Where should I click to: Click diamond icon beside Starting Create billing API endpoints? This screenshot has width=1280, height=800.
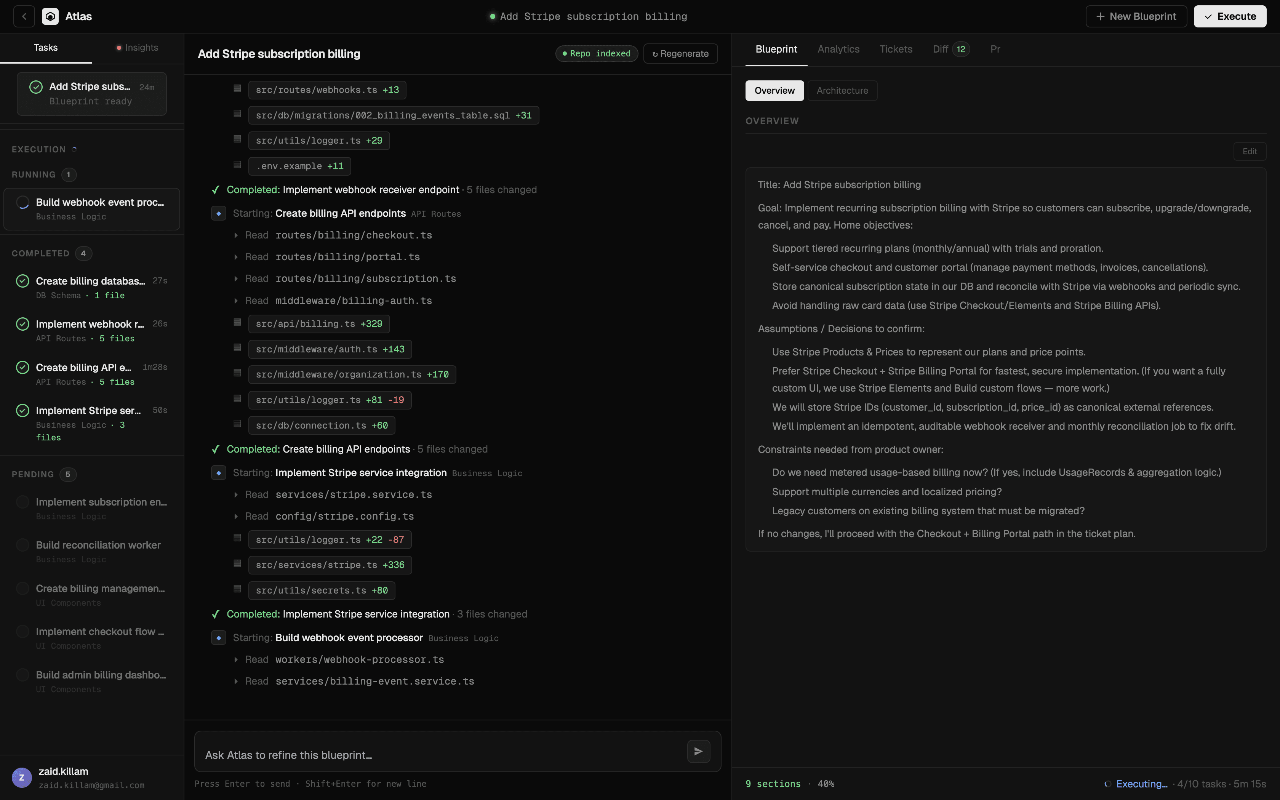[218, 214]
